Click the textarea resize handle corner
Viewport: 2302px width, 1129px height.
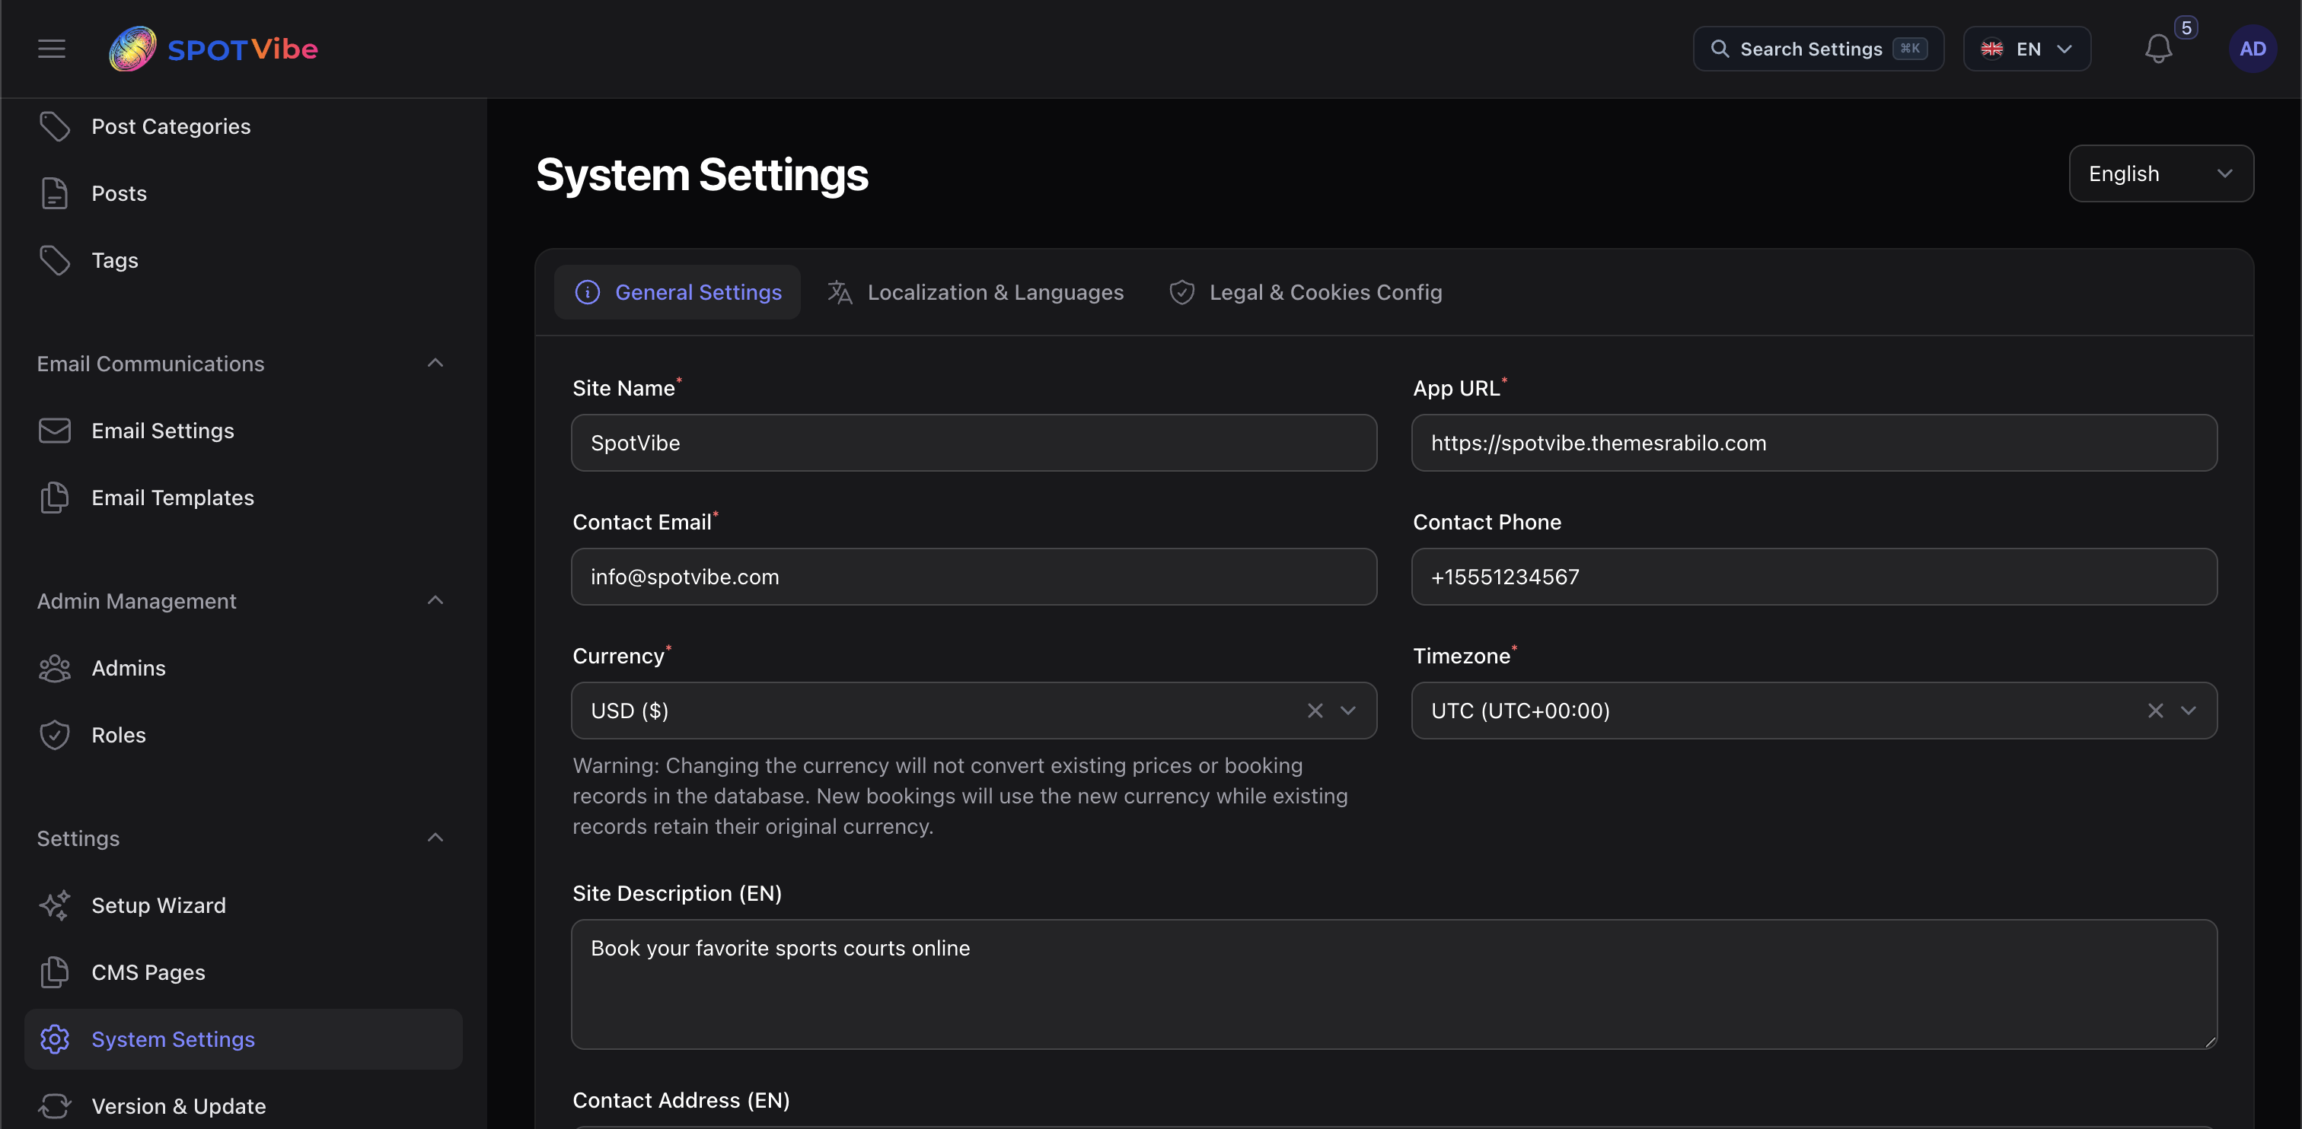point(2210,1042)
